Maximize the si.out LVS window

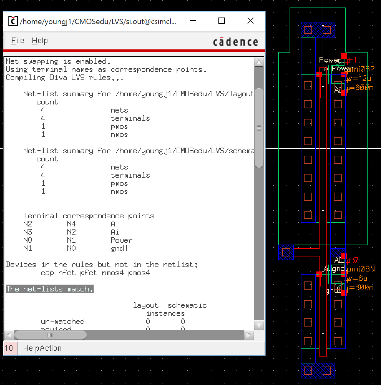click(222, 21)
